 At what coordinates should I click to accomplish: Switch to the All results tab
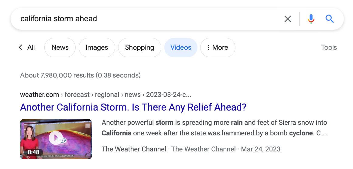point(31,48)
